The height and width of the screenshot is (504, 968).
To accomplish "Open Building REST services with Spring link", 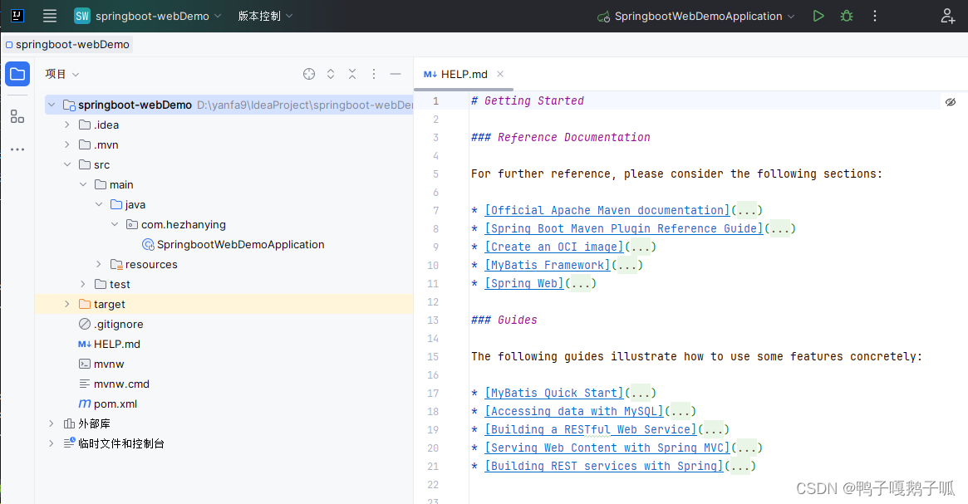I will (604, 467).
